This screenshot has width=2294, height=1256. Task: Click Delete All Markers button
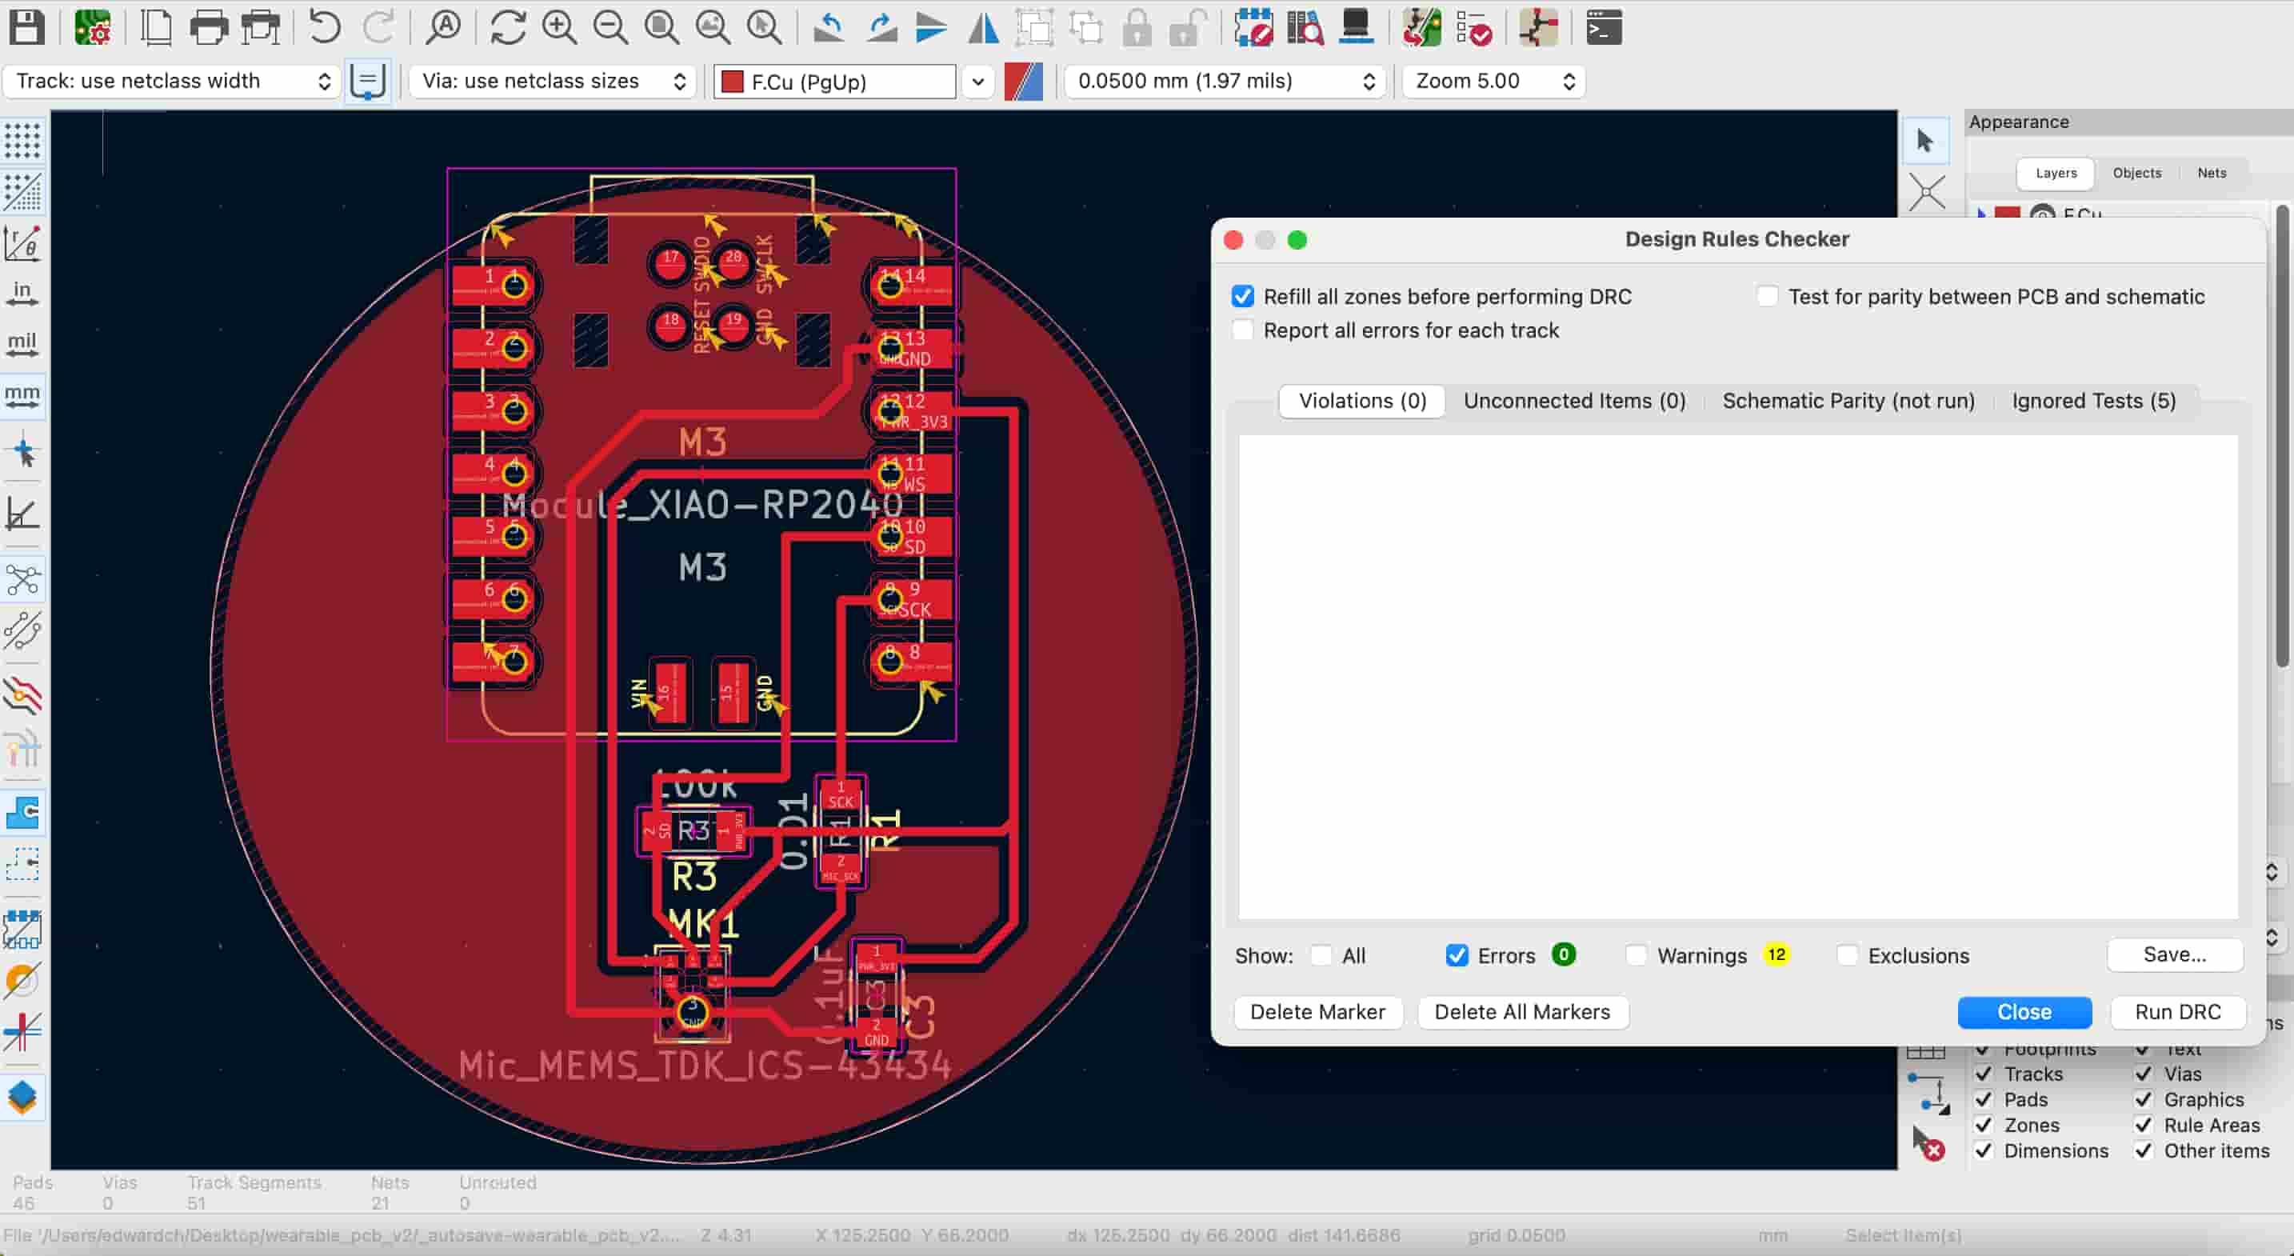coord(1522,1012)
